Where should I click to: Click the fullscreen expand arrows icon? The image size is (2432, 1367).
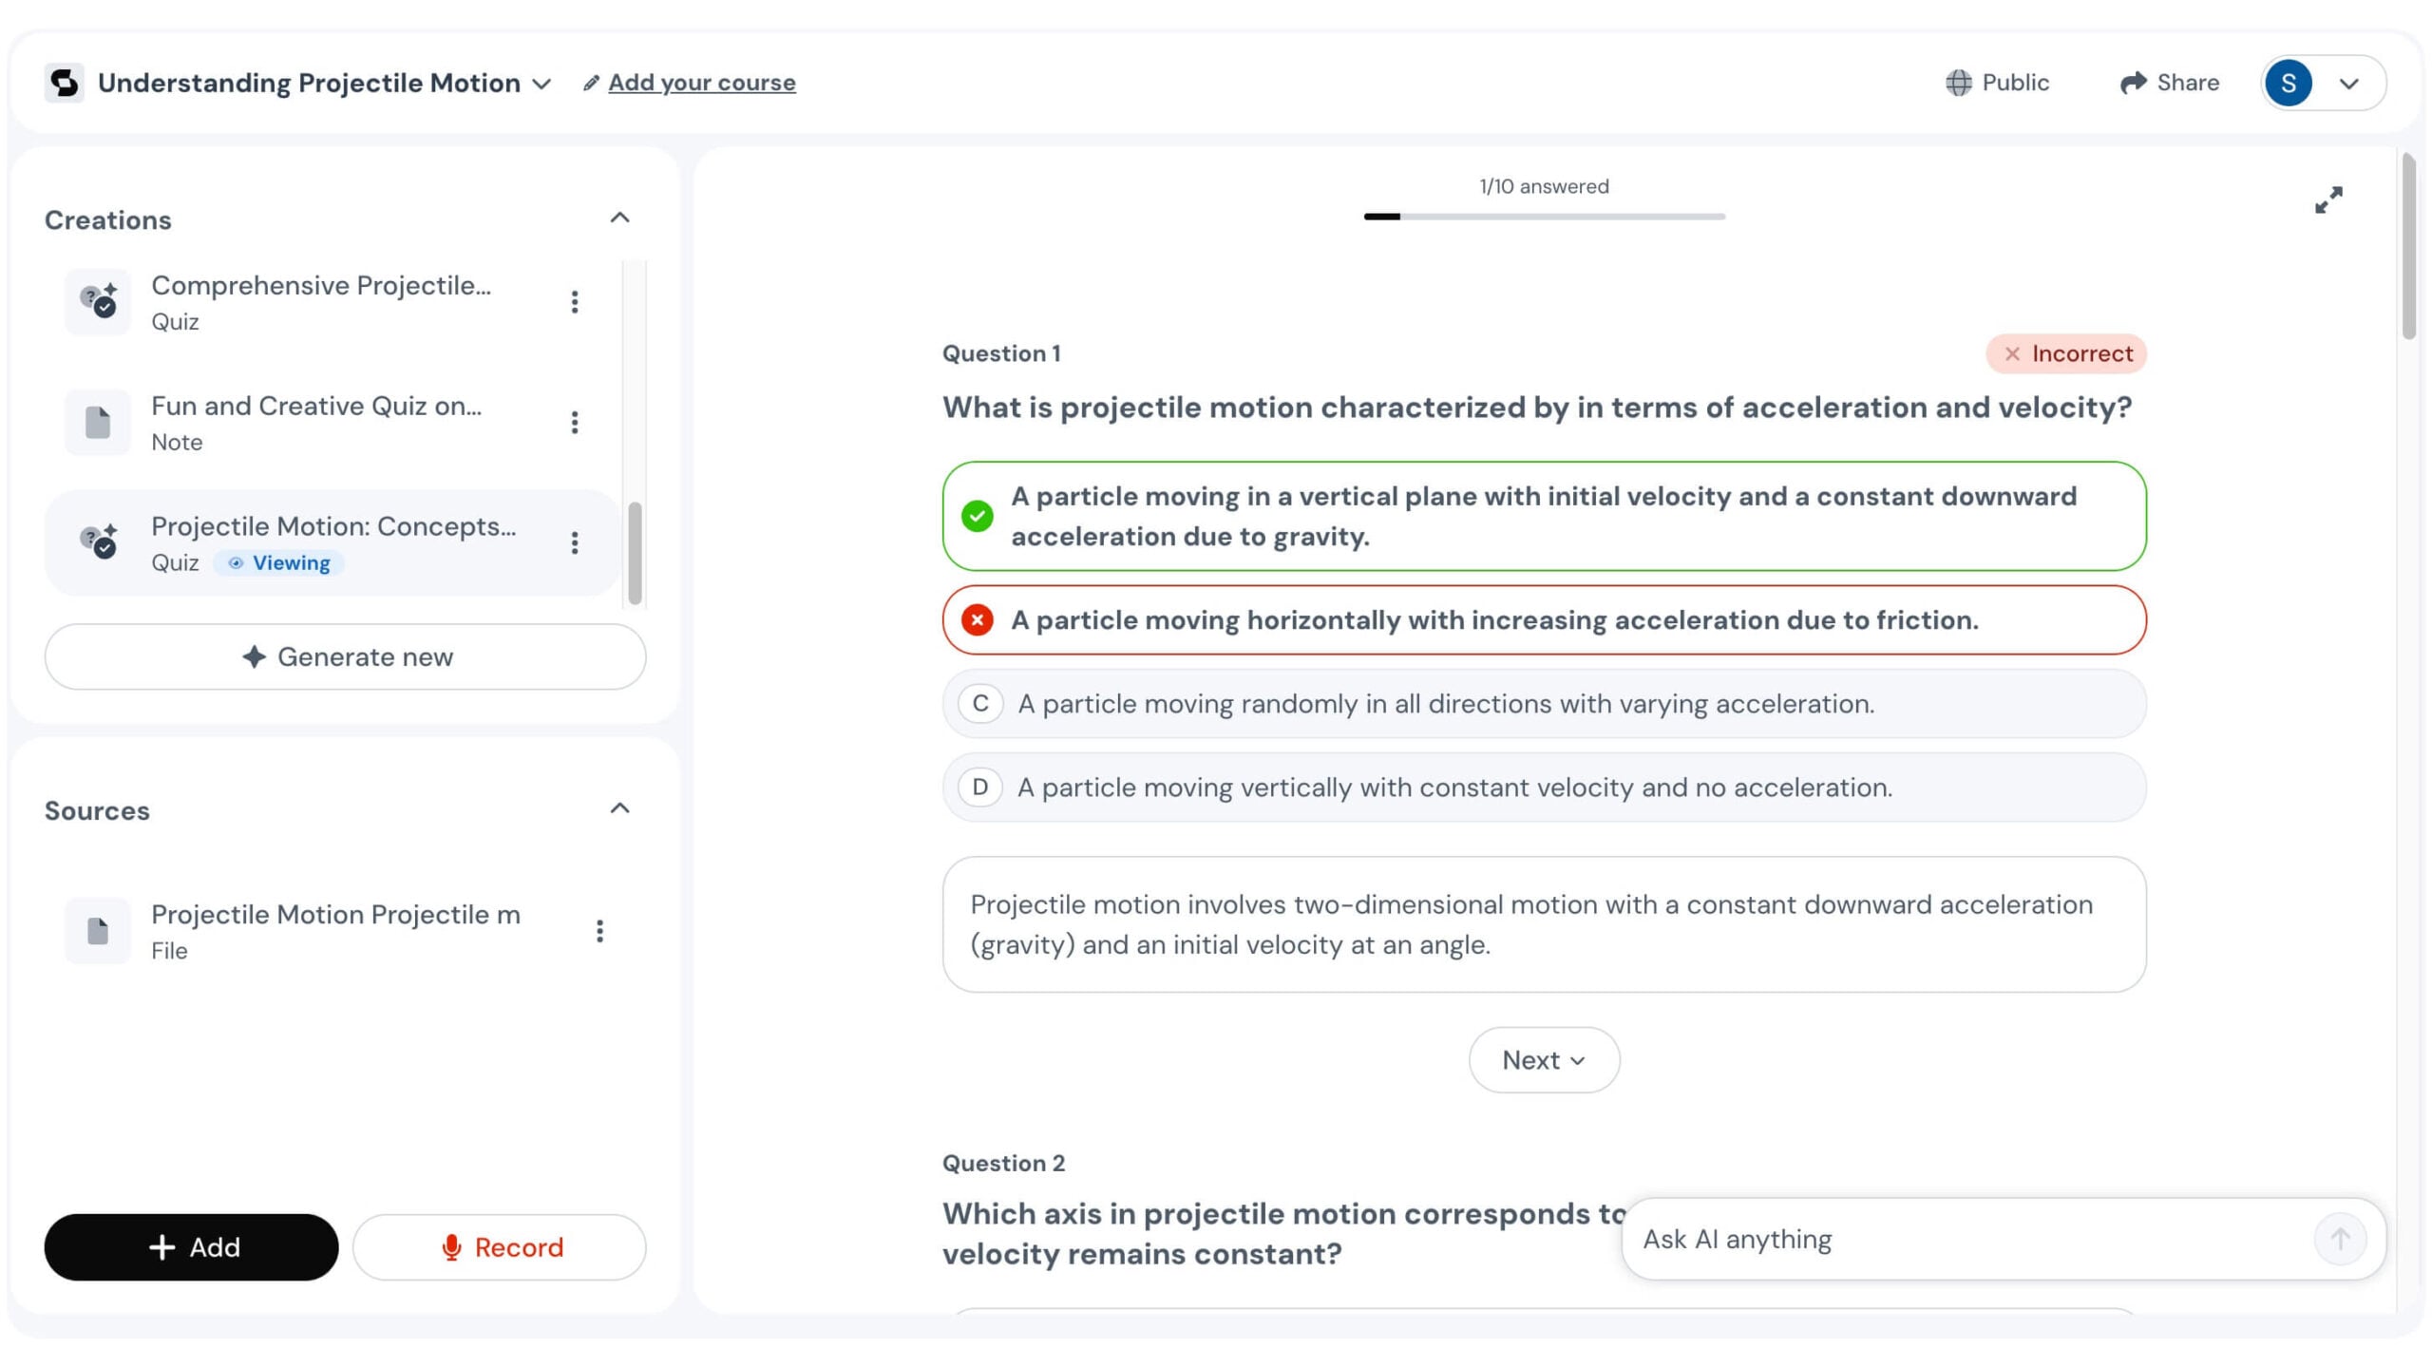tap(2327, 199)
